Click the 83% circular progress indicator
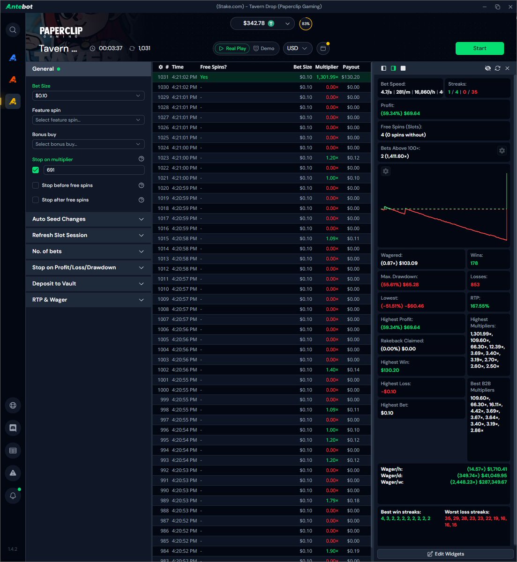This screenshot has width=517, height=562. tap(306, 23)
